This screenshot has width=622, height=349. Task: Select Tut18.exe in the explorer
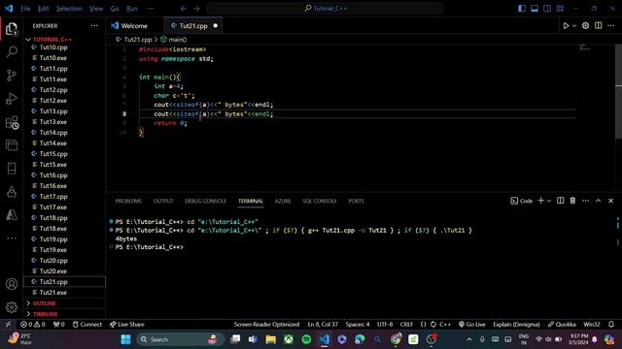52,229
